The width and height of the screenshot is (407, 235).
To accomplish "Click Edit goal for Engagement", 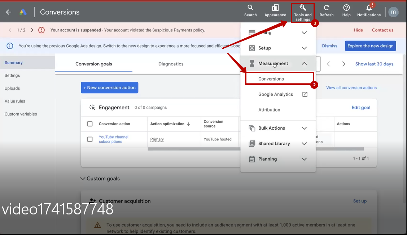I will click(361, 108).
